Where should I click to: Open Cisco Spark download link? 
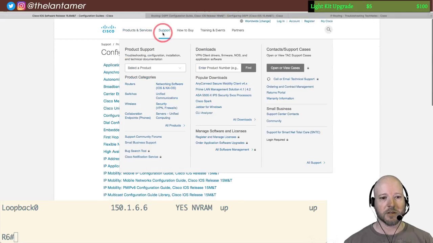203,101
